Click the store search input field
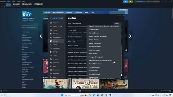 click(x=117, y=13)
